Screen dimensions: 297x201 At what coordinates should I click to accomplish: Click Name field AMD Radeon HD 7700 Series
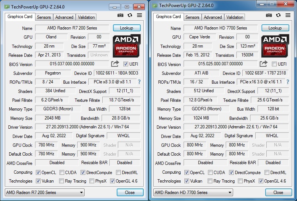(221, 28)
